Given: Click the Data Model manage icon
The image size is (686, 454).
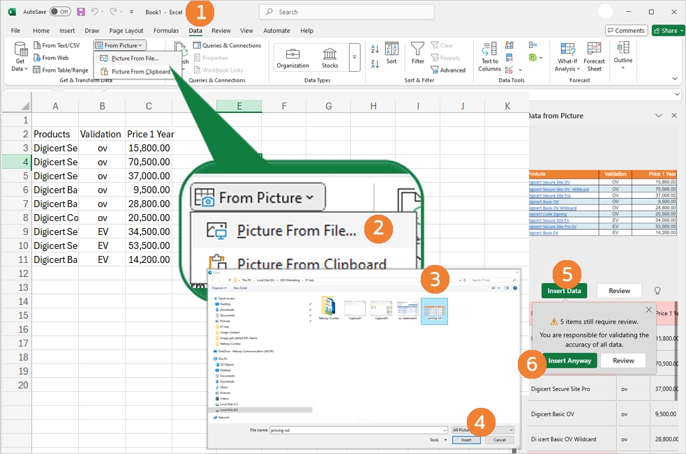Looking at the screenshot, I should pyautogui.click(x=532, y=57).
